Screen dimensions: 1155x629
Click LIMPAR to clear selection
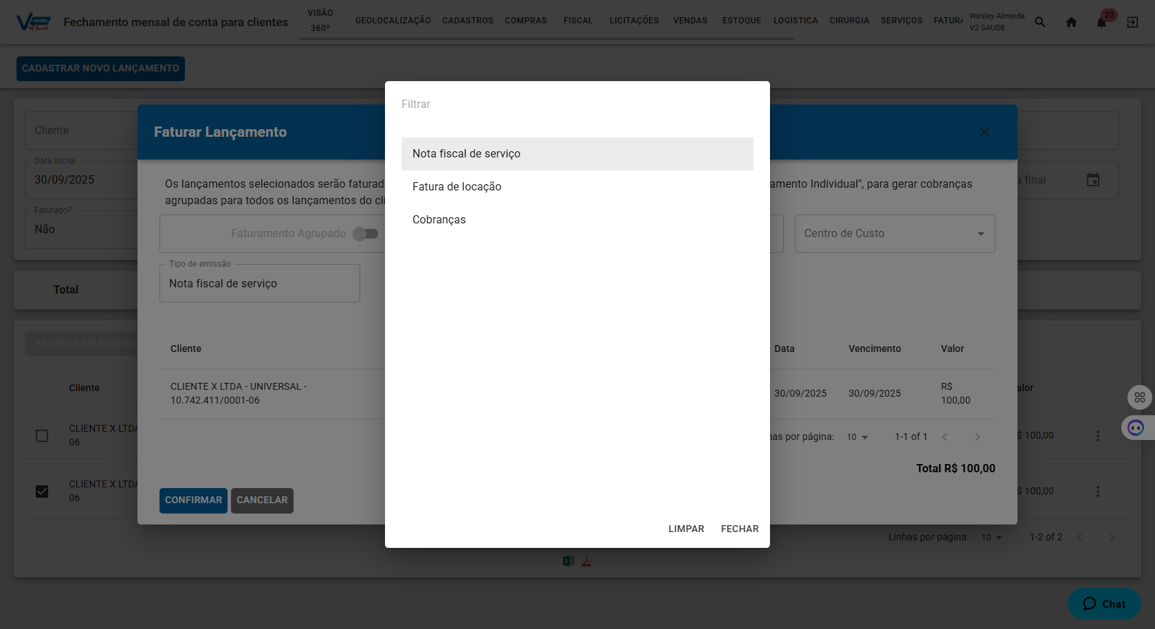[685, 529]
